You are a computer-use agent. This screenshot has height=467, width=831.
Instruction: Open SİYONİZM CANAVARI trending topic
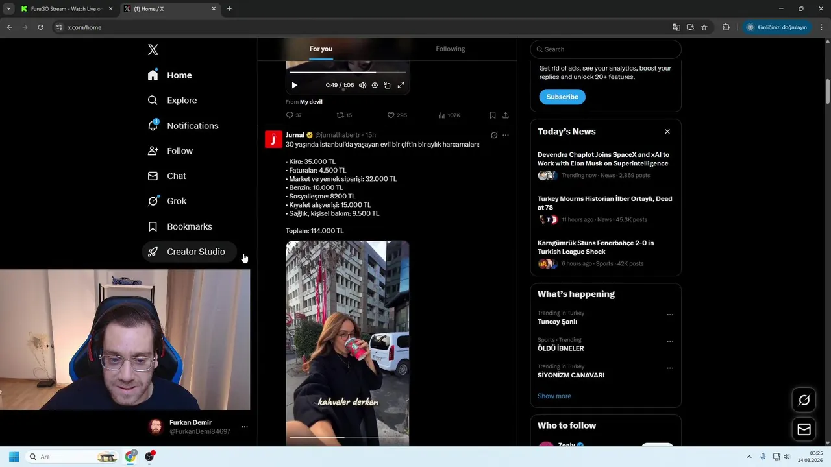(x=571, y=376)
